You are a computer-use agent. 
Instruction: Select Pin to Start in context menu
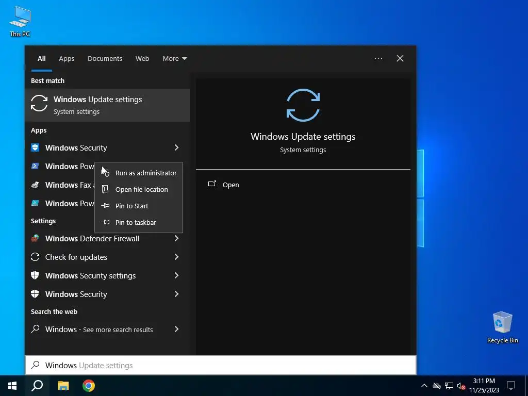tap(139, 206)
